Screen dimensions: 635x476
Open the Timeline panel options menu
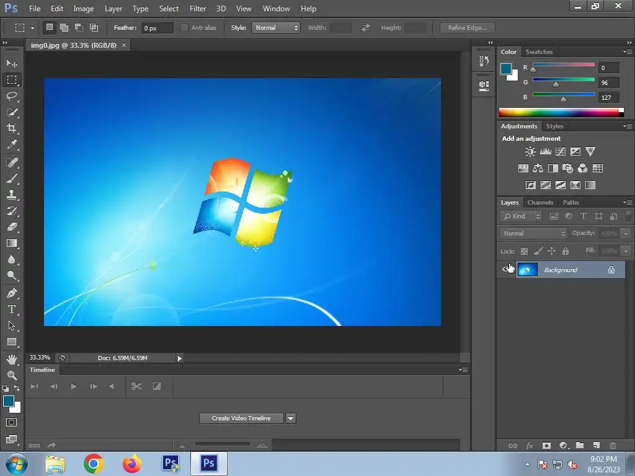[x=463, y=370]
